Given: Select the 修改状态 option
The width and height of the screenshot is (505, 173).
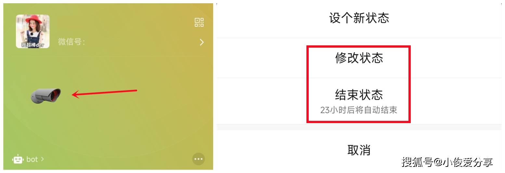Looking at the screenshot, I should pos(359,58).
